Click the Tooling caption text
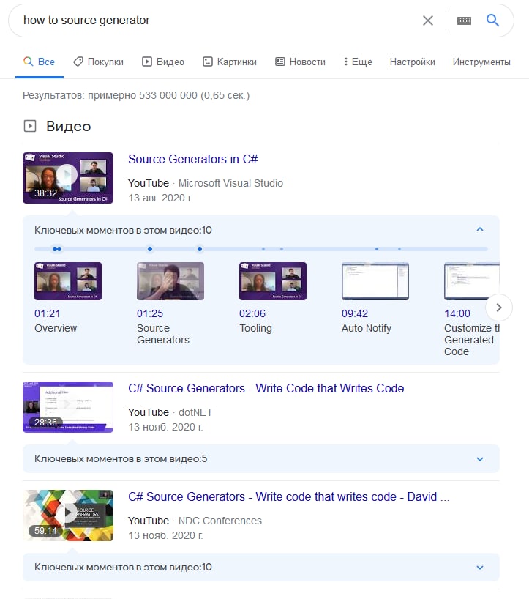529x599 pixels. (256, 328)
